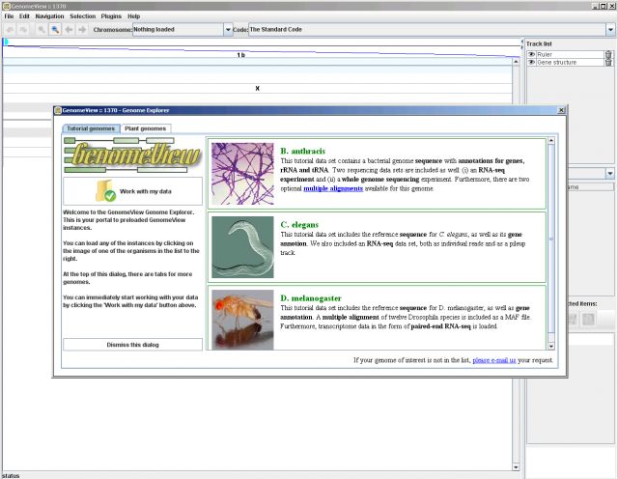Click the Gene structure track name
Screen dimensions: 618x479
556,63
